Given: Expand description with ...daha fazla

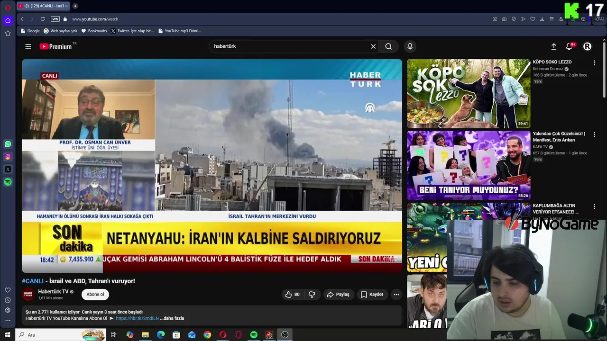Looking at the screenshot, I should (172, 318).
